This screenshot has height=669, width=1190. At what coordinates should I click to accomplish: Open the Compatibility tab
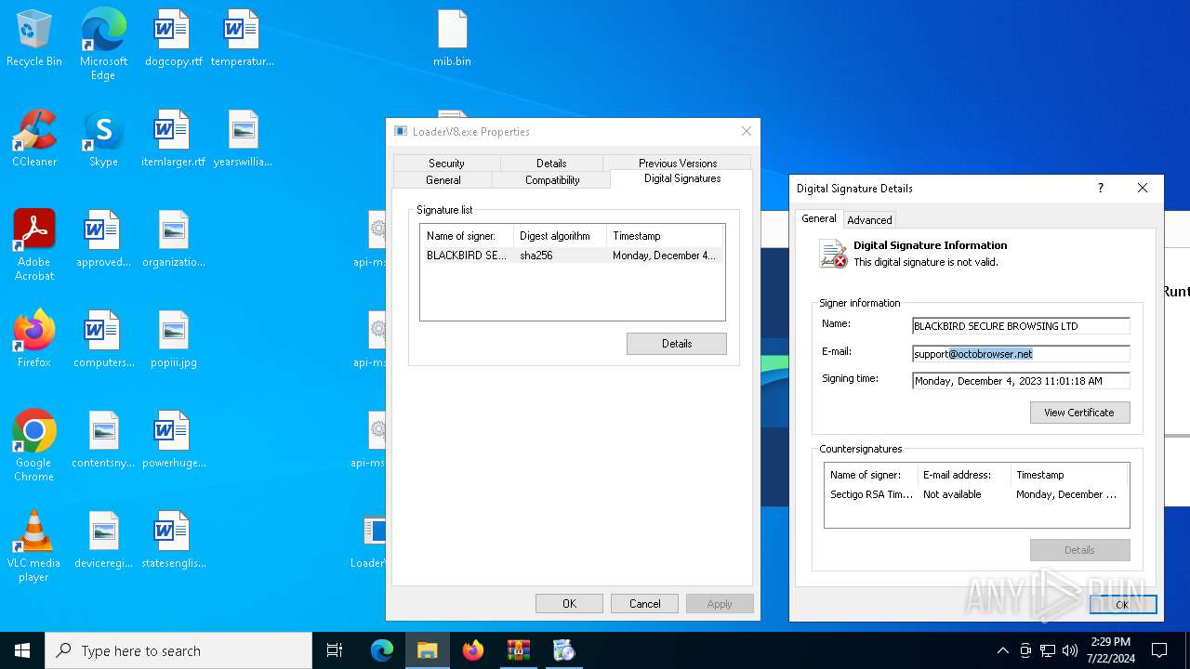[x=552, y=180]
